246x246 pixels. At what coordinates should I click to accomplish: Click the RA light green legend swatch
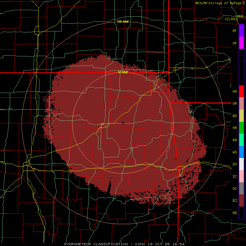click(x=241, y=140)
